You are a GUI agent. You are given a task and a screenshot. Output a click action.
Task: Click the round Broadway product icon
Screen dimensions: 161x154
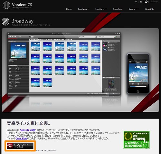tap(5, 22)
